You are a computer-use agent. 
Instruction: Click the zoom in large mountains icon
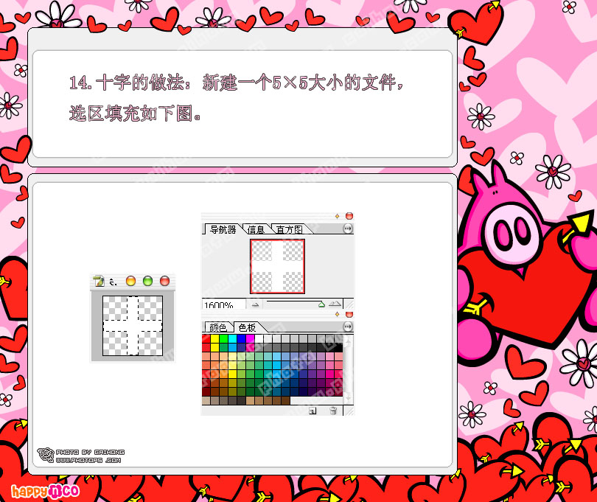pyautogui.click(x=335, y=304)
